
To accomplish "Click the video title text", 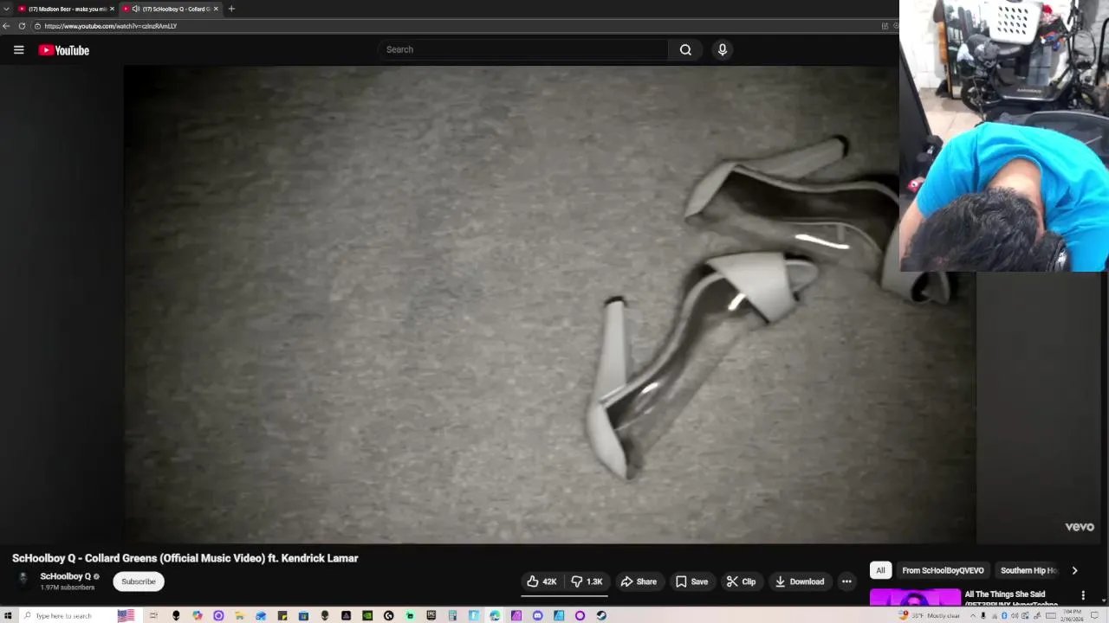I will (185, 558).
